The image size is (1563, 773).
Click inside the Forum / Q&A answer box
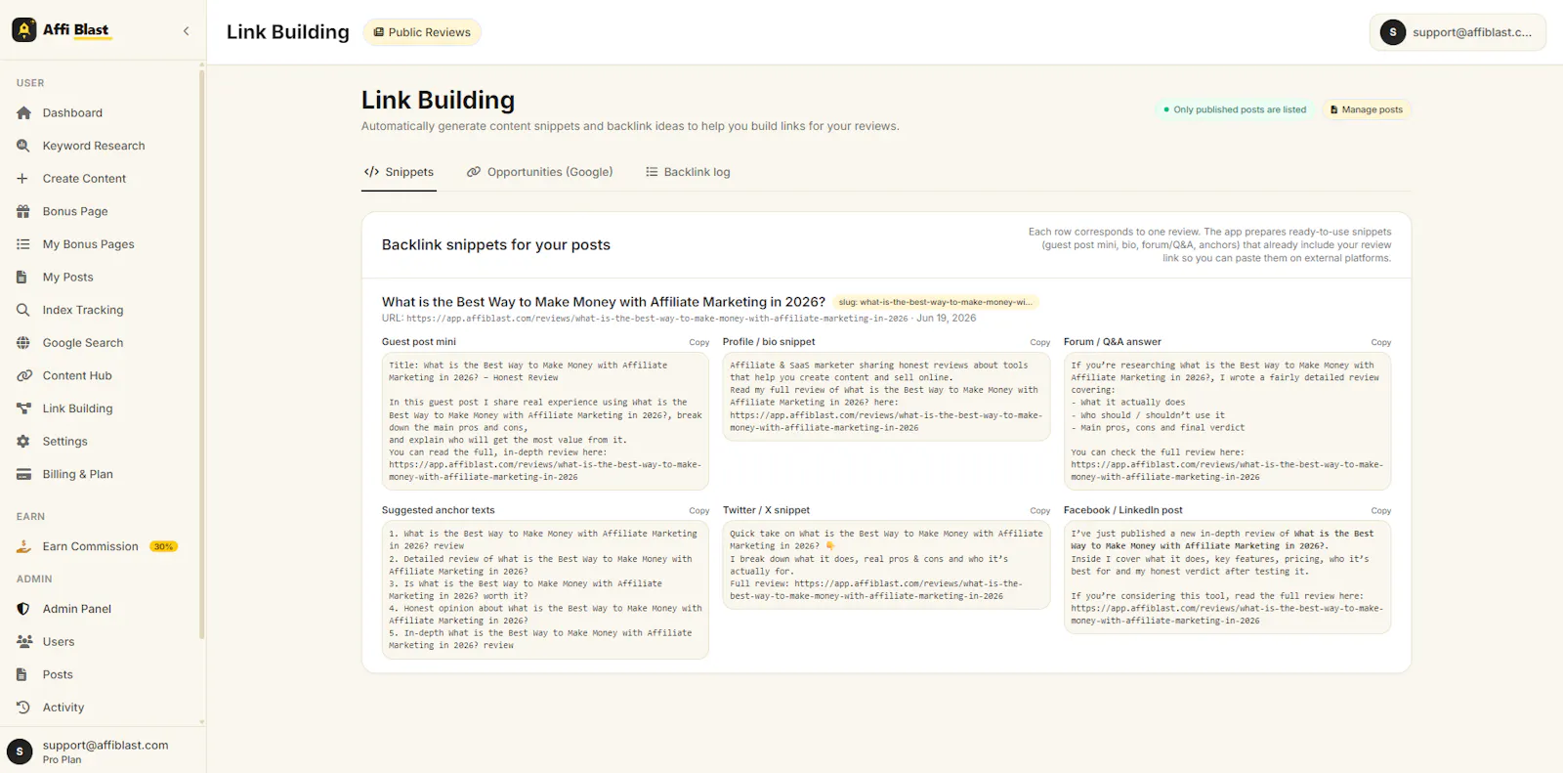point(1227,421)
